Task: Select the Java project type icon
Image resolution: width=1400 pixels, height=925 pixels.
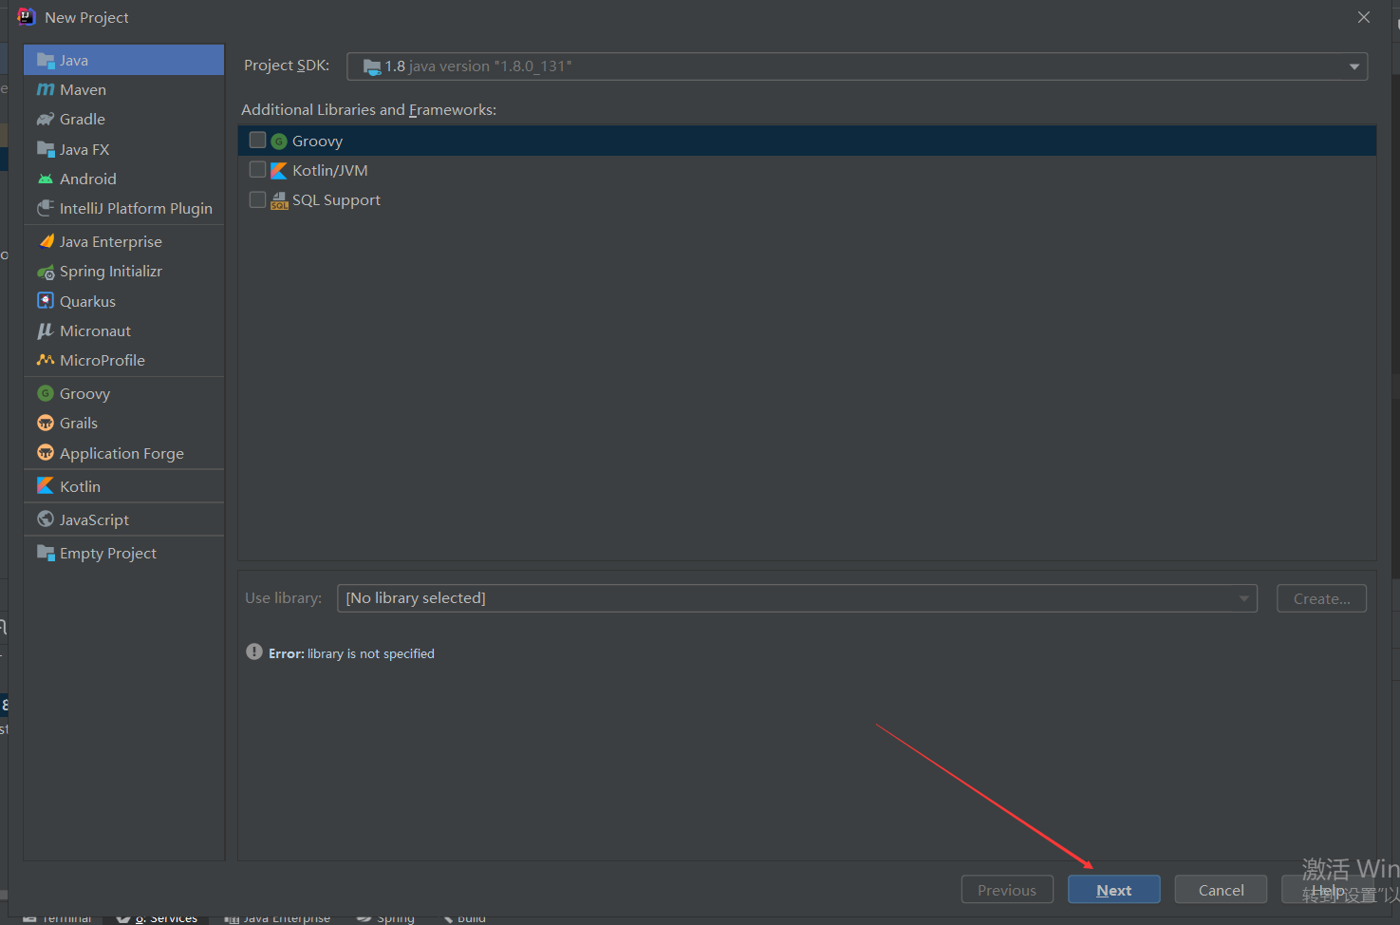Action: pyautogui.click(x=46, y=60)
